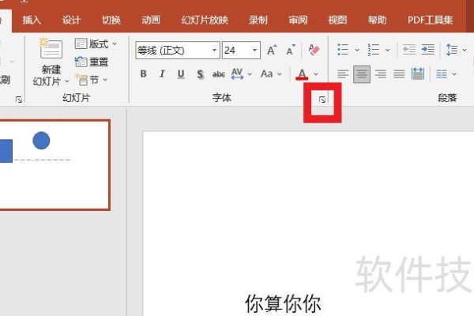The width and height of the screenshot is (474, 316).
Task: Open the 幻灯片放映 tab
Action: [x=205, y=20]
